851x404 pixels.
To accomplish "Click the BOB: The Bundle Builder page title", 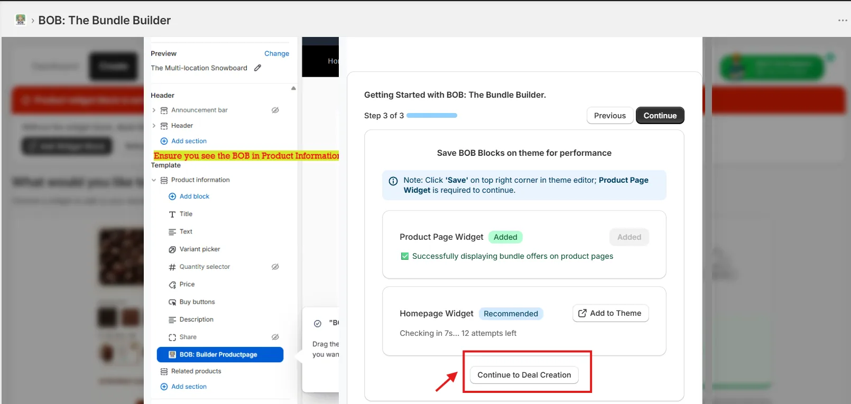I will point(105,21).
